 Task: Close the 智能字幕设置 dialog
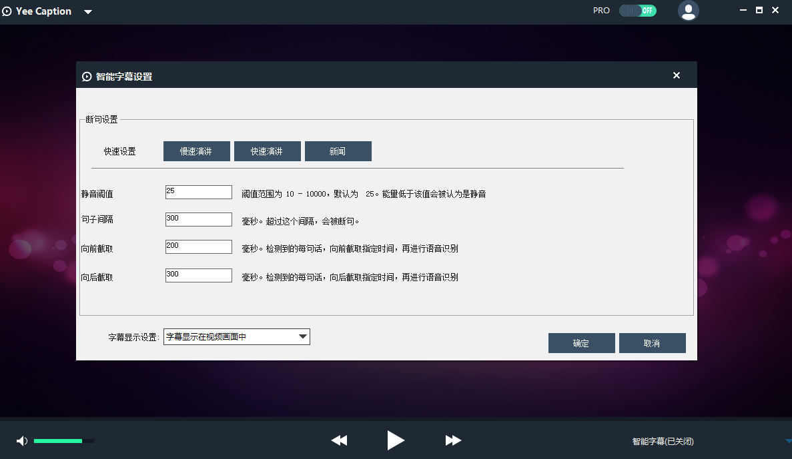pos(676,75)
